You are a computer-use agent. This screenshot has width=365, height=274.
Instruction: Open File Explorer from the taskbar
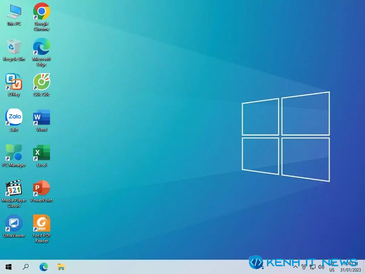pos(61,267)
